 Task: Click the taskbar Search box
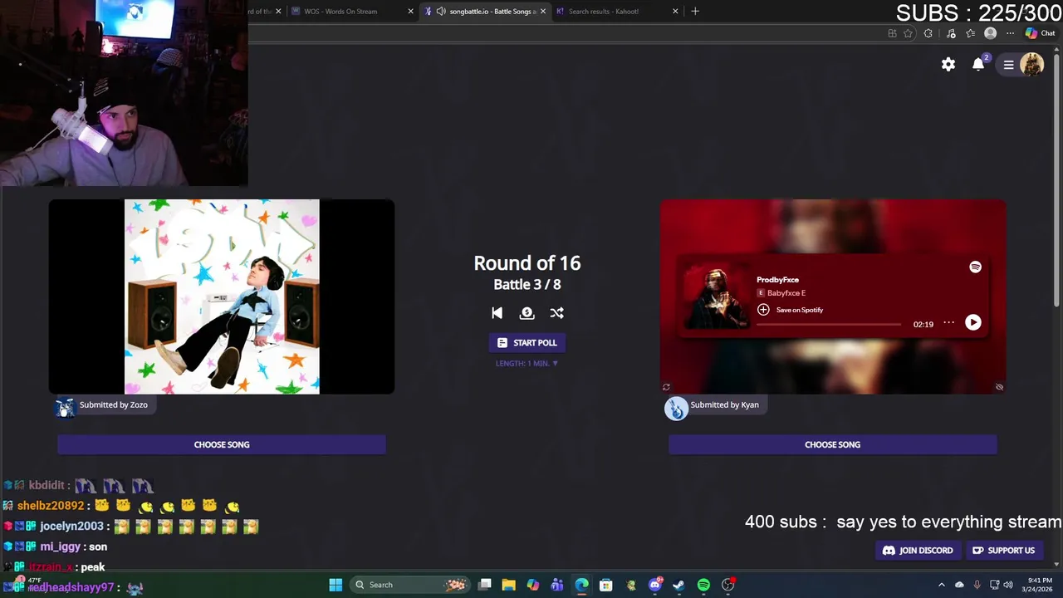tap(409, 585)
